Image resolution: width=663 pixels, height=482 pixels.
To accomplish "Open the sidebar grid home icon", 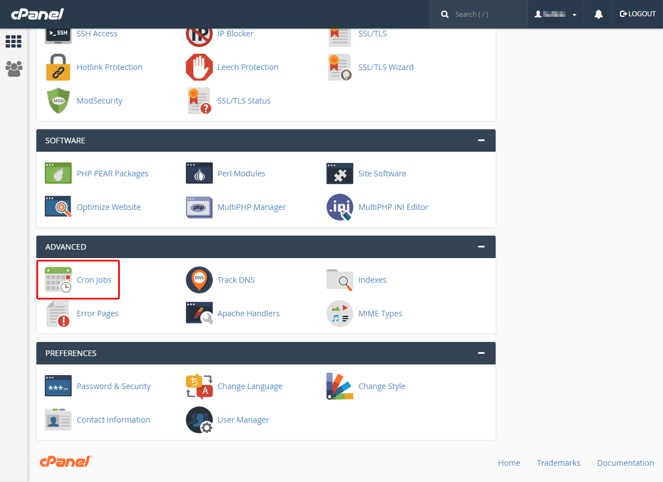I will 13,41.
